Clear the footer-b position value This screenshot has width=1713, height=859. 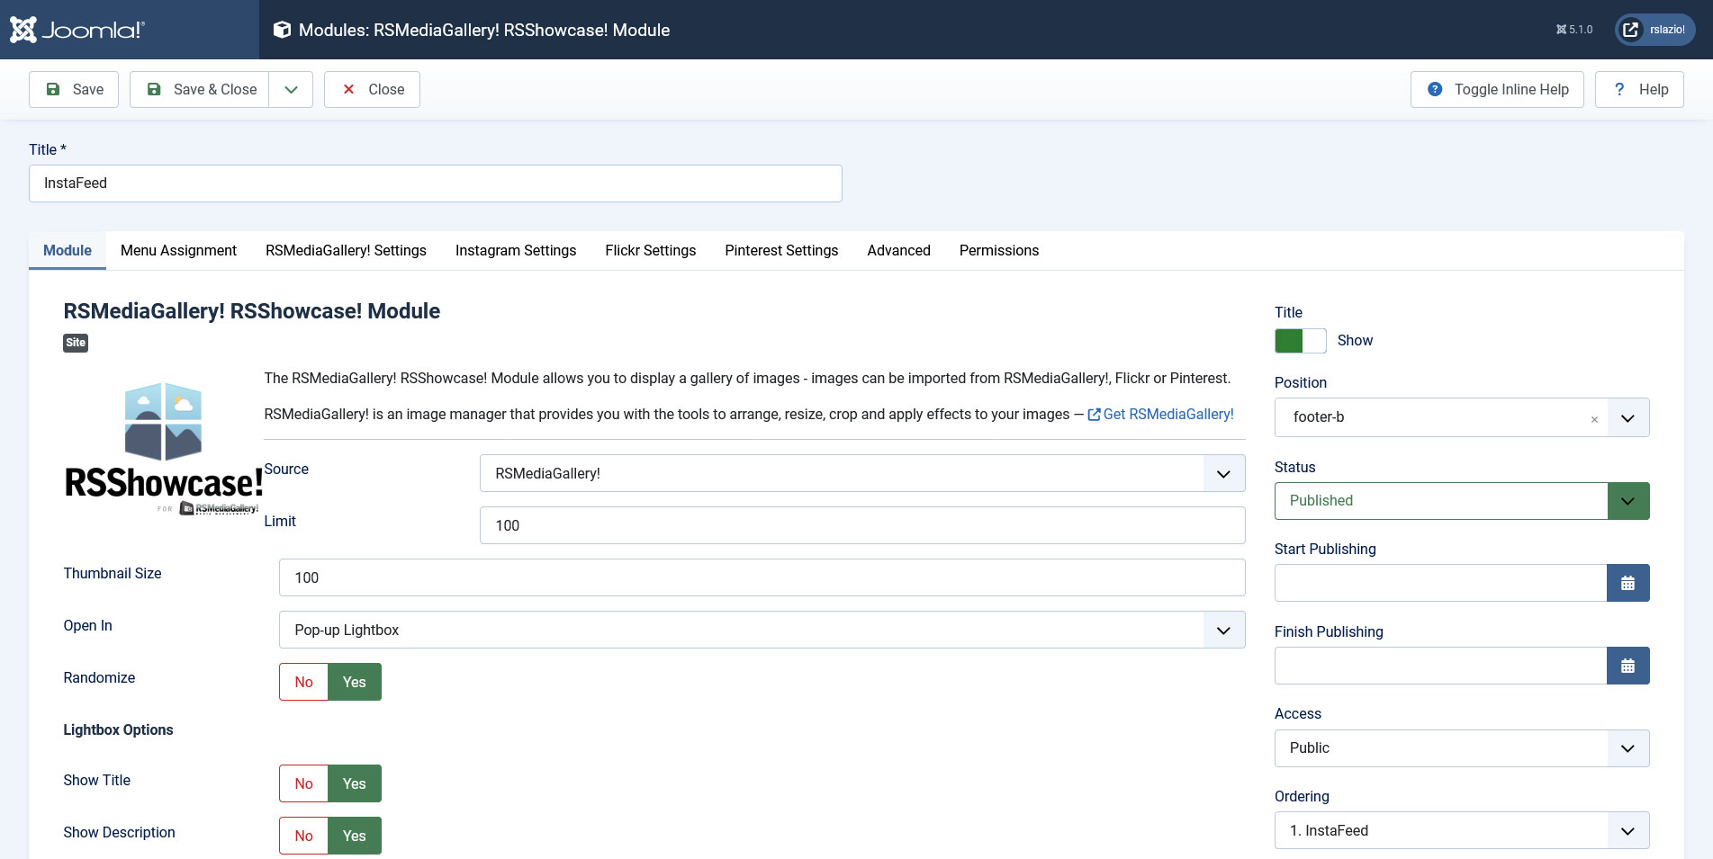tap(1594, 419)
